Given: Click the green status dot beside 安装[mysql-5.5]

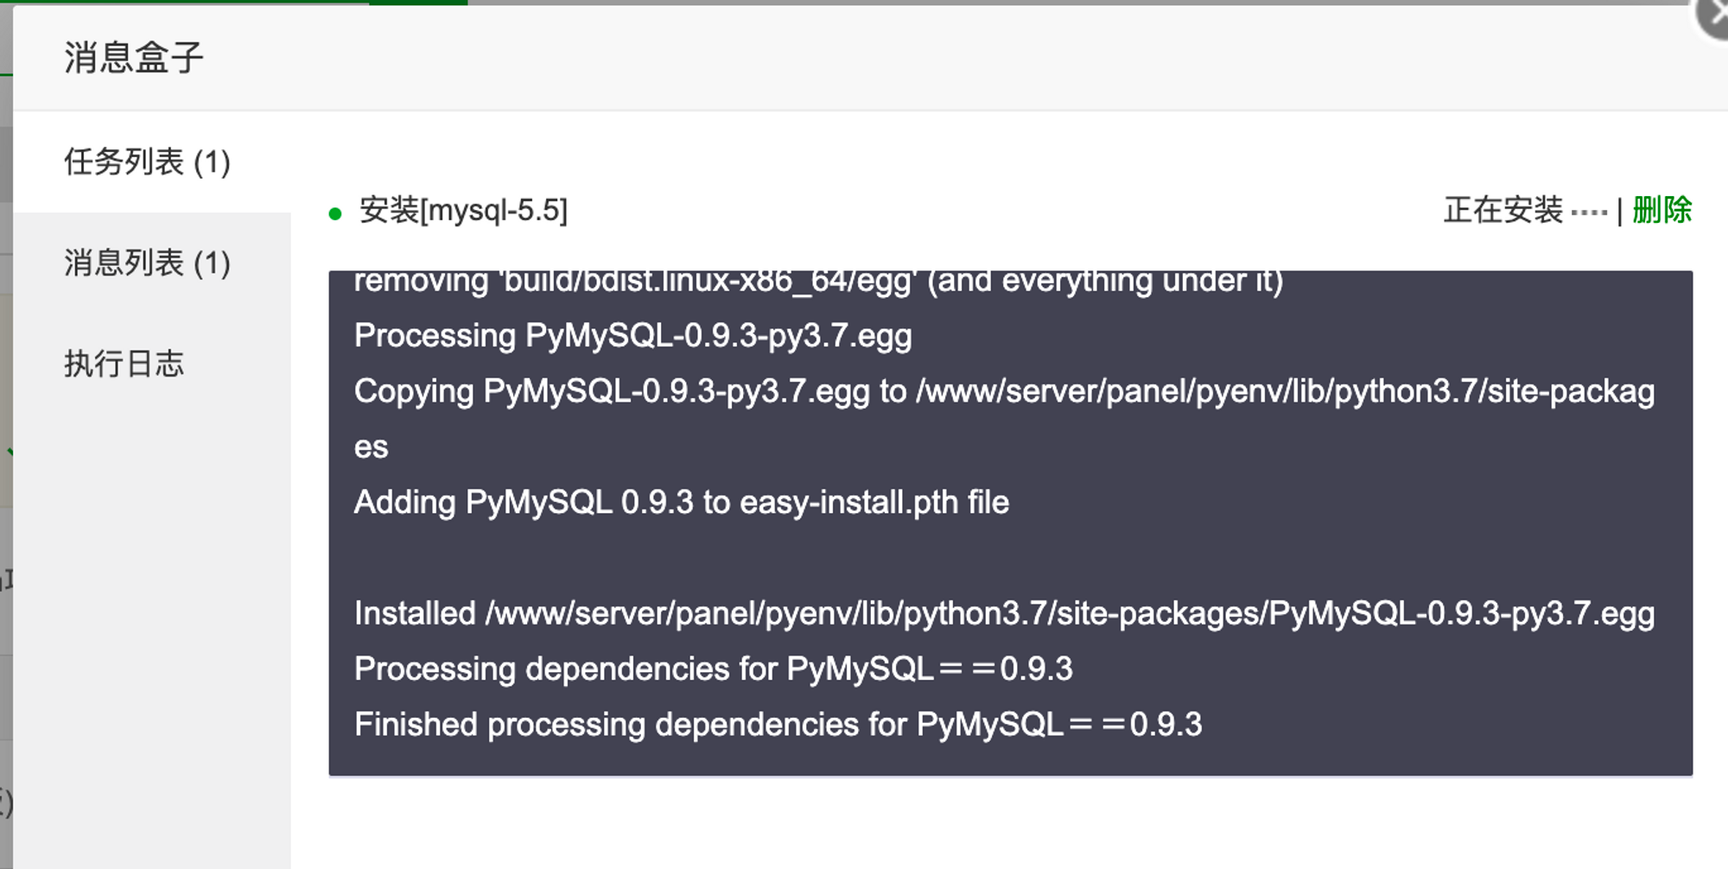Looking at the screenshot, I should pyautogui.click(x=335, y=213).
